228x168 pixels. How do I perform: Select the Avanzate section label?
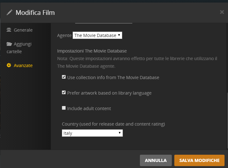pyautogui.click(x=23, y=65)
